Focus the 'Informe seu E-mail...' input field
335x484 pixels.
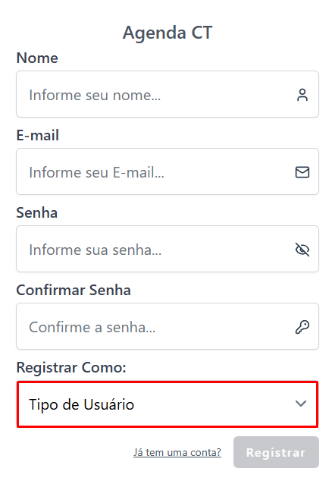(x=167, y=171)
